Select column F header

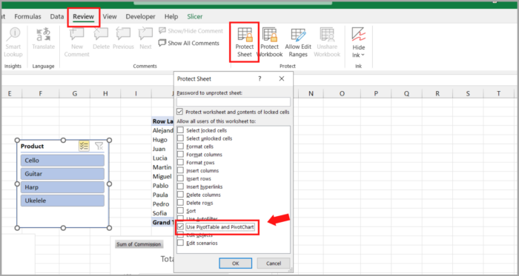(40, 94)
